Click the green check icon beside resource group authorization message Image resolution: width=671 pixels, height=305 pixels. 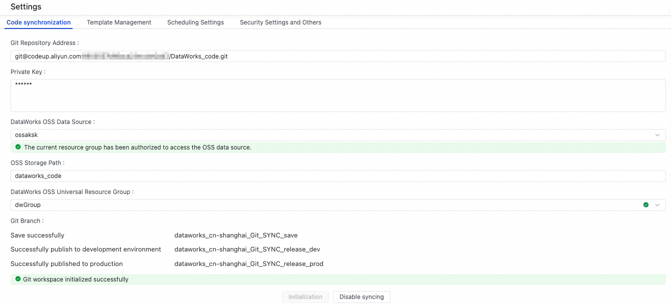[18, 147]
